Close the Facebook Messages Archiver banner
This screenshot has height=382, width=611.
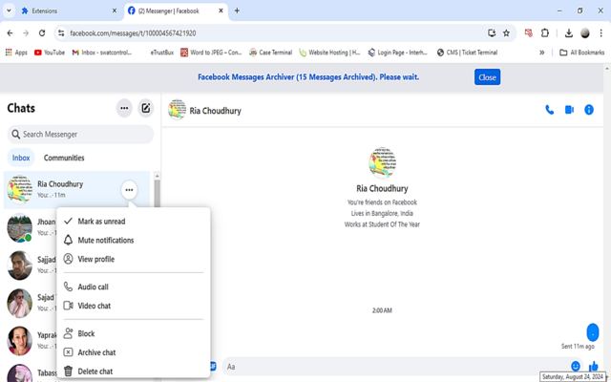[x=487, y=77]
